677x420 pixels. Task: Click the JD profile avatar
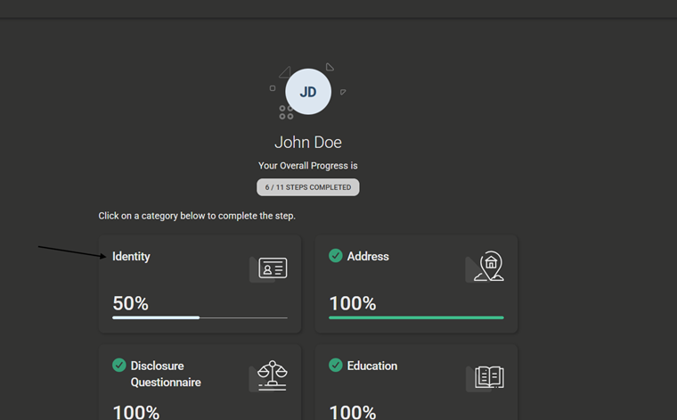tap(308, 92)
